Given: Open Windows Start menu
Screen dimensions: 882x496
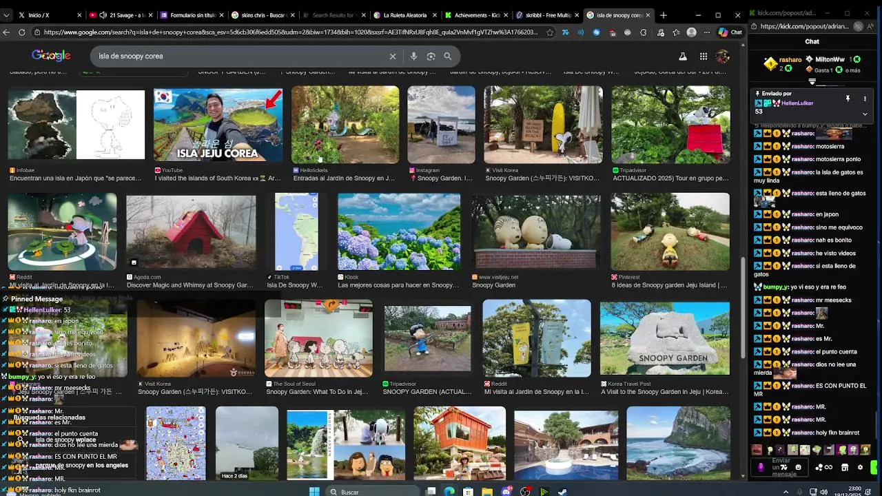Looking at the screenshot, I should pos(314,492).
